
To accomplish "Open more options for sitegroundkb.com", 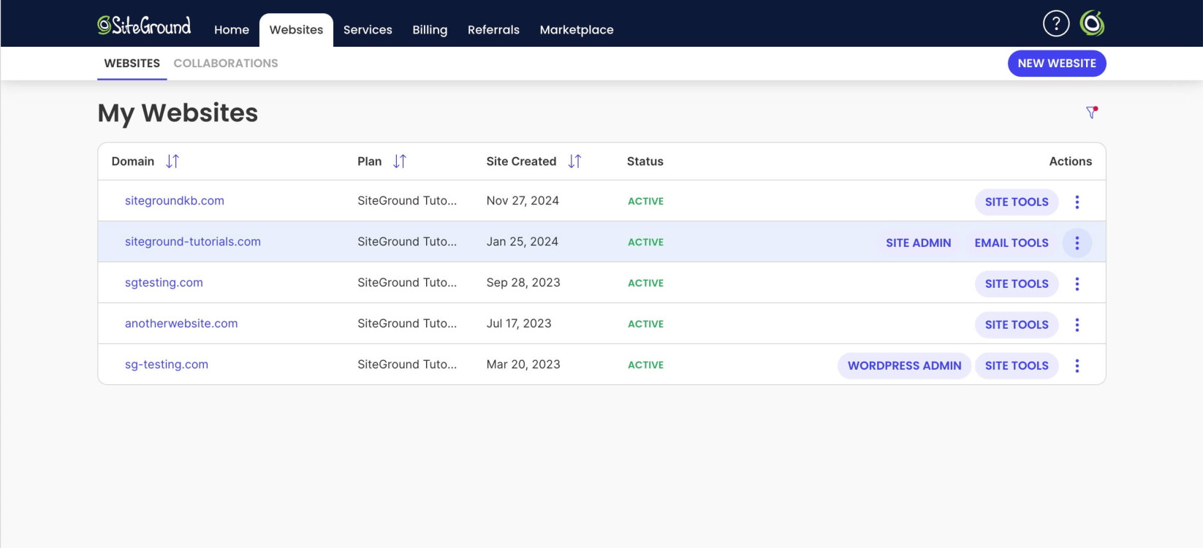I will coord(1077,202).
